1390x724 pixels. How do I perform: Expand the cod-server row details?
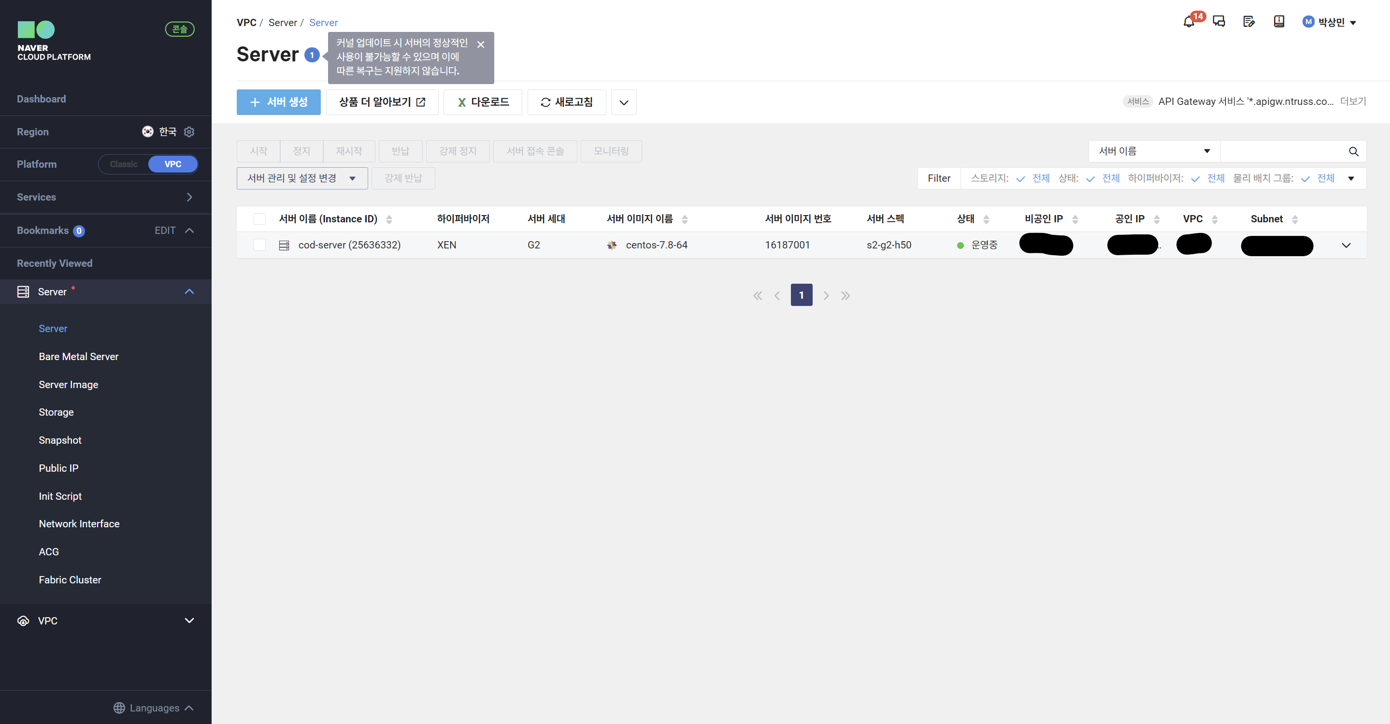tap(1346, 245)
